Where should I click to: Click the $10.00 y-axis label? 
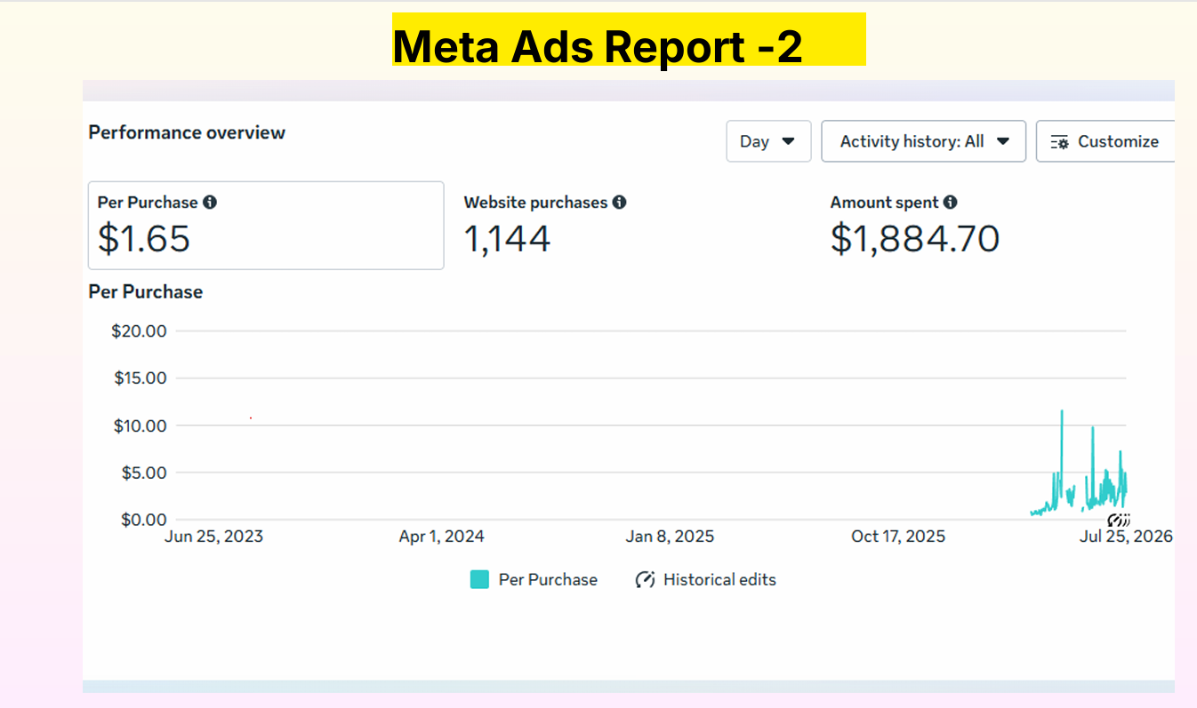point(140,426)
